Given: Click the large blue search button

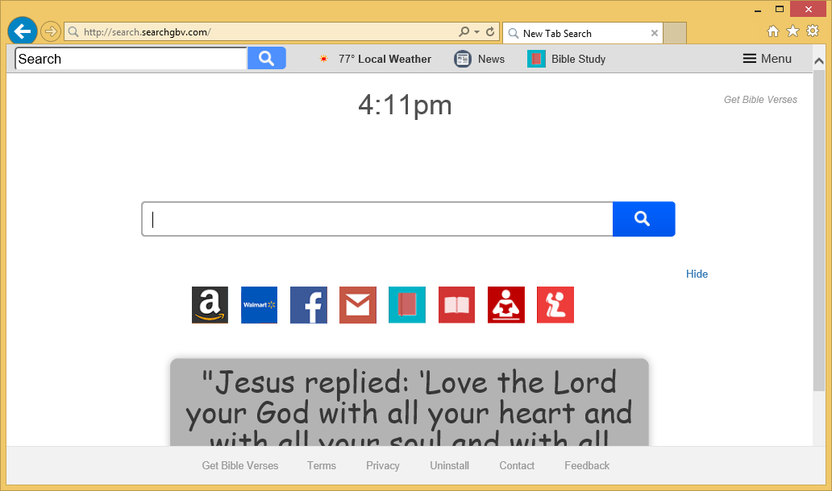Looking at the screenshot, I should pos(643,219).
